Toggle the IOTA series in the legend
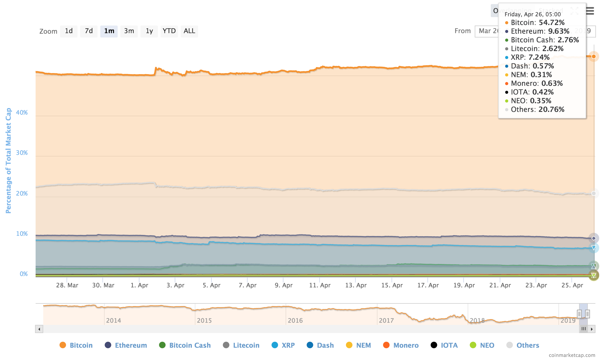The width and height of the screenshot is (603, 361). pos(444,345)
